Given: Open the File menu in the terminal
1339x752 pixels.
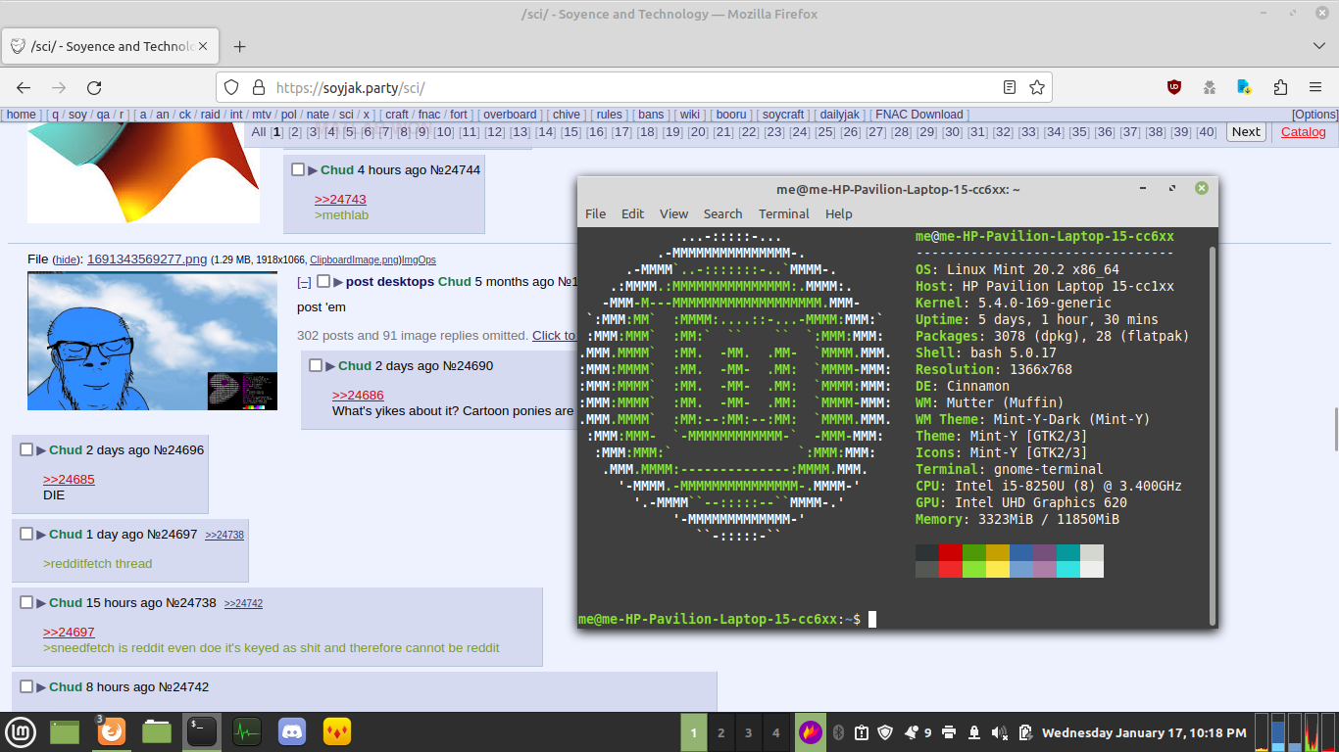Looking at the screenshot, I should 595,213.
